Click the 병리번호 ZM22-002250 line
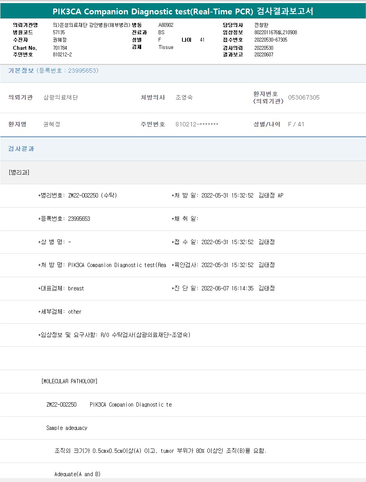The width and height of the screenshot is (366, 482). [x=77, y=196]
